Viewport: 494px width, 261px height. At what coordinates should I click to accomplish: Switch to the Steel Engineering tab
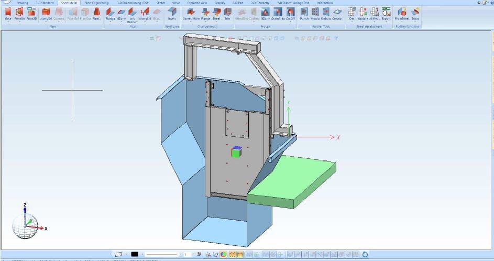point(96,3)
